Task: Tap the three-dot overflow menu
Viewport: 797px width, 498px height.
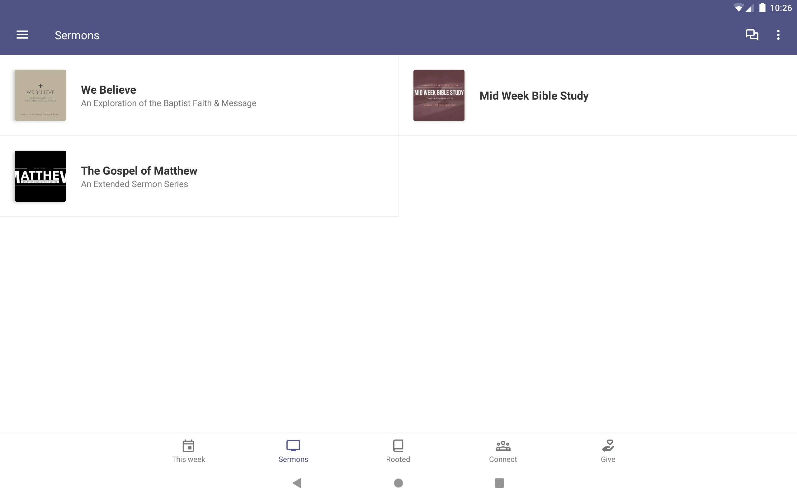Action: pyautogui.click(x=778, y=35)
